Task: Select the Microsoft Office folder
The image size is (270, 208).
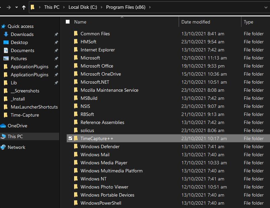Action: coord(97,66)
